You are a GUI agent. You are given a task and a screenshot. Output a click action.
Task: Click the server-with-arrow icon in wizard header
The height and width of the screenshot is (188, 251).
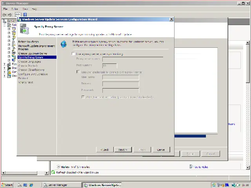tap(24, 29)
